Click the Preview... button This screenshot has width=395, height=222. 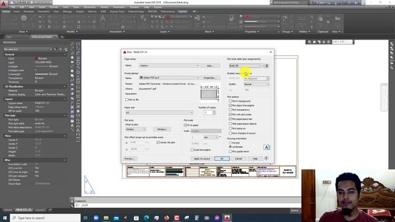click(x=130, y=158)
